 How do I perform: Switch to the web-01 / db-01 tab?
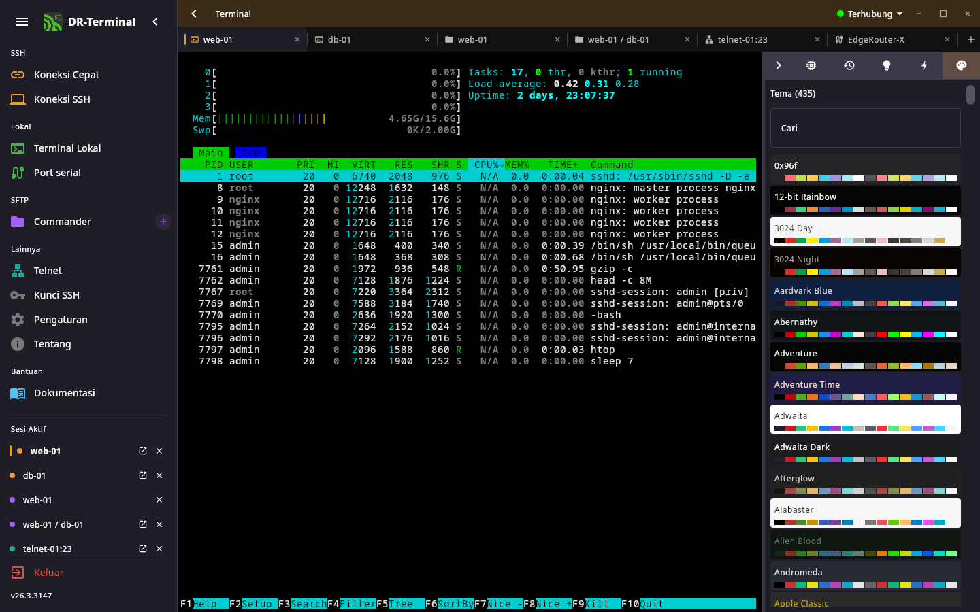click(x=632, y=39)
